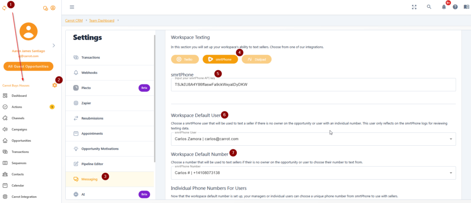
Task: Click the Beta badge next to AI
Action: pos(144,194)
